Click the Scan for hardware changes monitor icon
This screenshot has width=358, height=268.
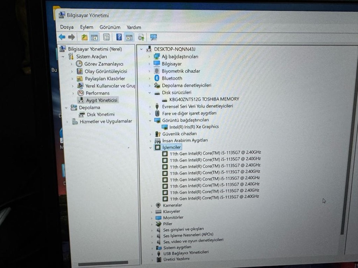(153, 37)
